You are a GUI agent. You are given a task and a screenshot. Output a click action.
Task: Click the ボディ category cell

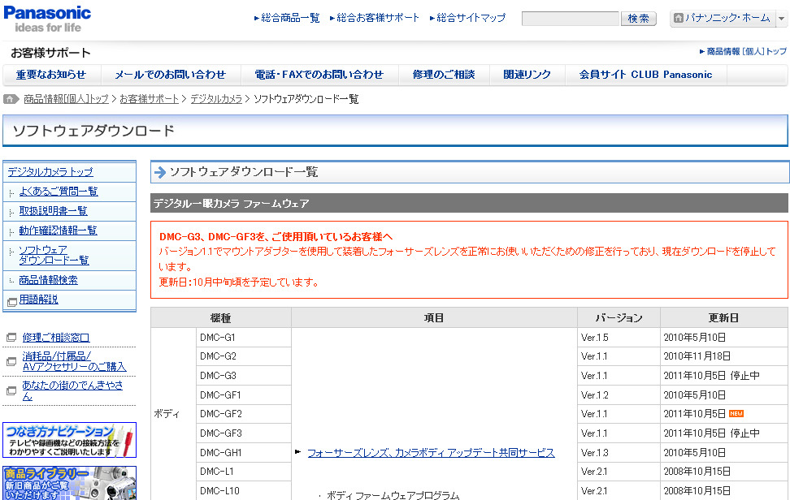point(173,414)
